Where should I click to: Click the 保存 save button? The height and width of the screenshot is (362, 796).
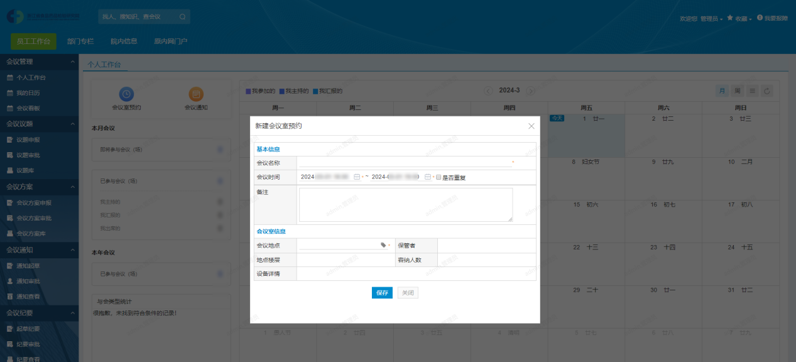381,292
